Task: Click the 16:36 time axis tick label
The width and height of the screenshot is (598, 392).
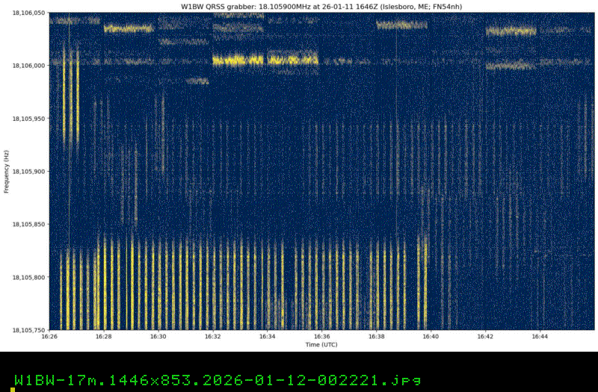Action: click(x=322, y=337)
